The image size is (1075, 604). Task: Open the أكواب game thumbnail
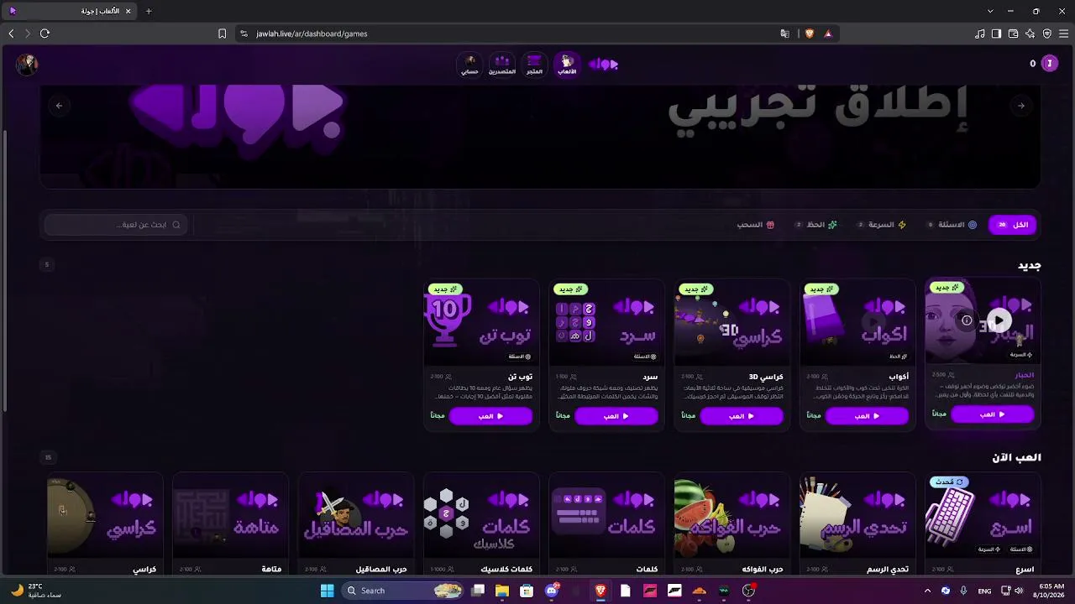[857, 323]
